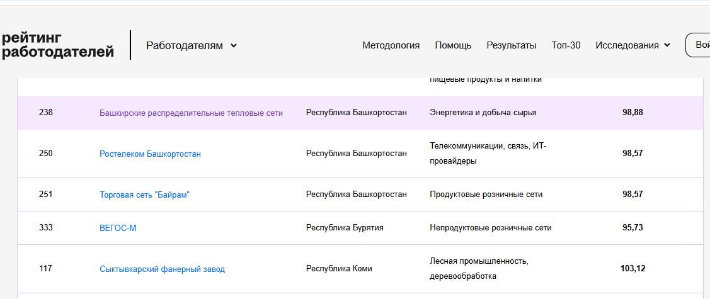Select the Республика Бурятия region cell

[344, 228]
